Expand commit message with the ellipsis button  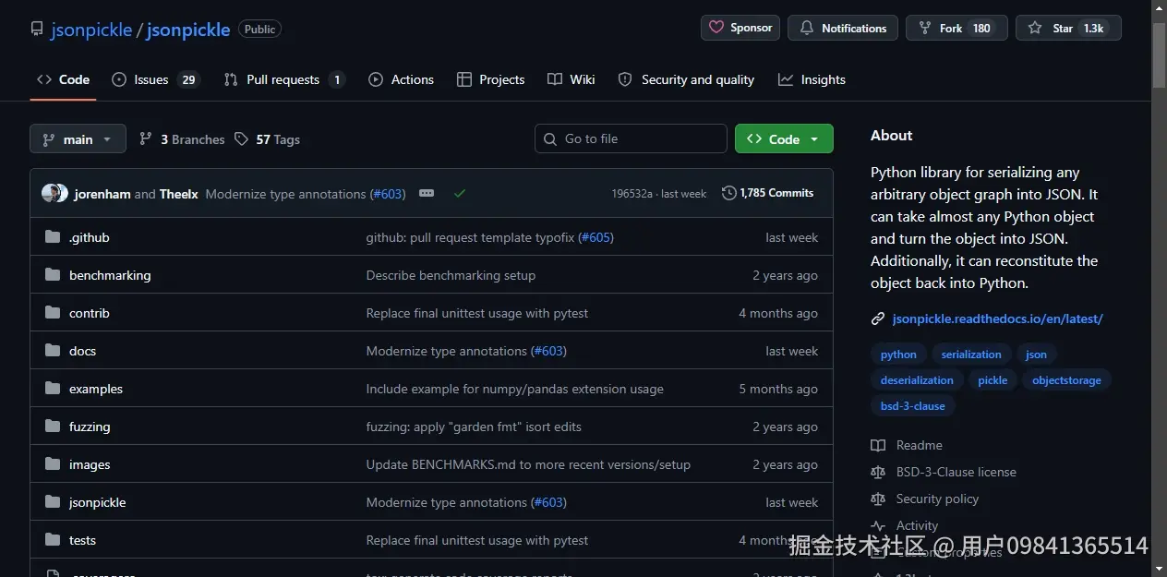427,193
